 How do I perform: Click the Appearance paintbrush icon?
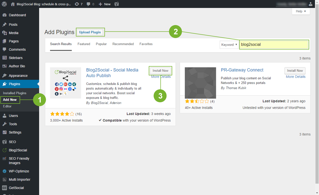click(5, 75)
